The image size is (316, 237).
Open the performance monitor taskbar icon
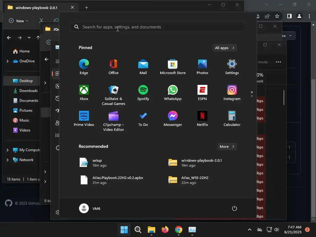(192, 230)
